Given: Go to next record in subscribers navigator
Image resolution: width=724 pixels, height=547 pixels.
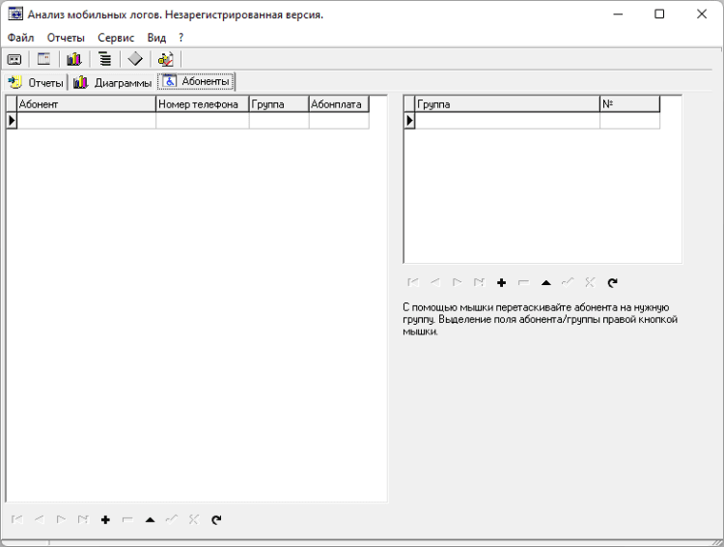Looking at the screenshot, I should pos(61,520).
